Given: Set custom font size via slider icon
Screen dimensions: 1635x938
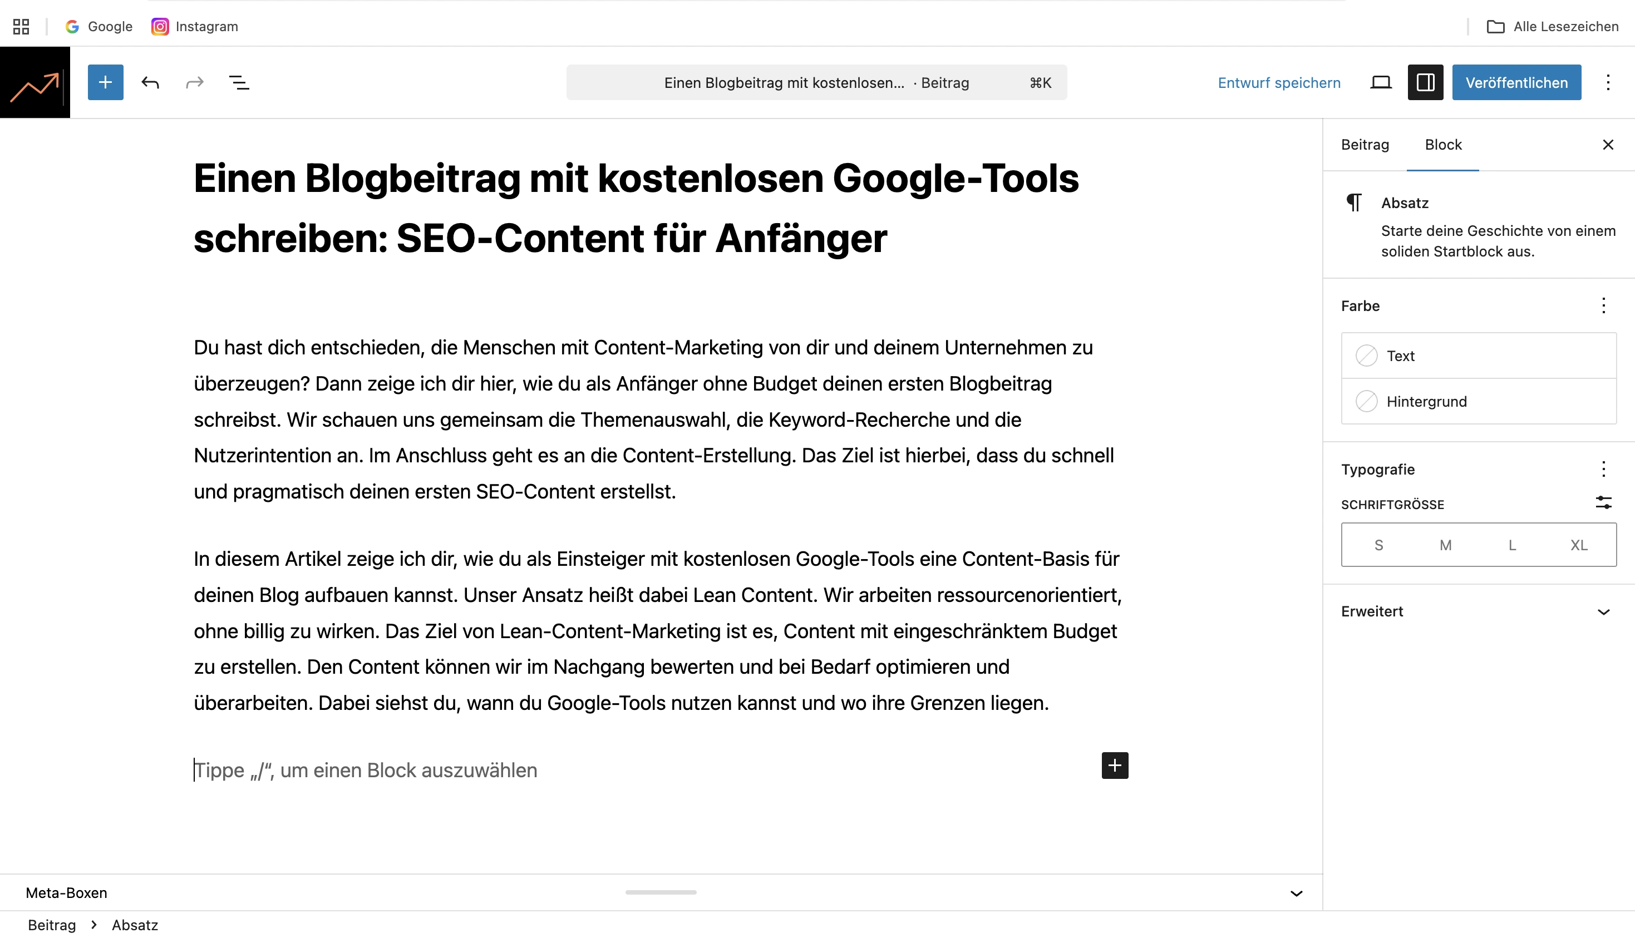Looking at the screenshot, I should 1603,502.
